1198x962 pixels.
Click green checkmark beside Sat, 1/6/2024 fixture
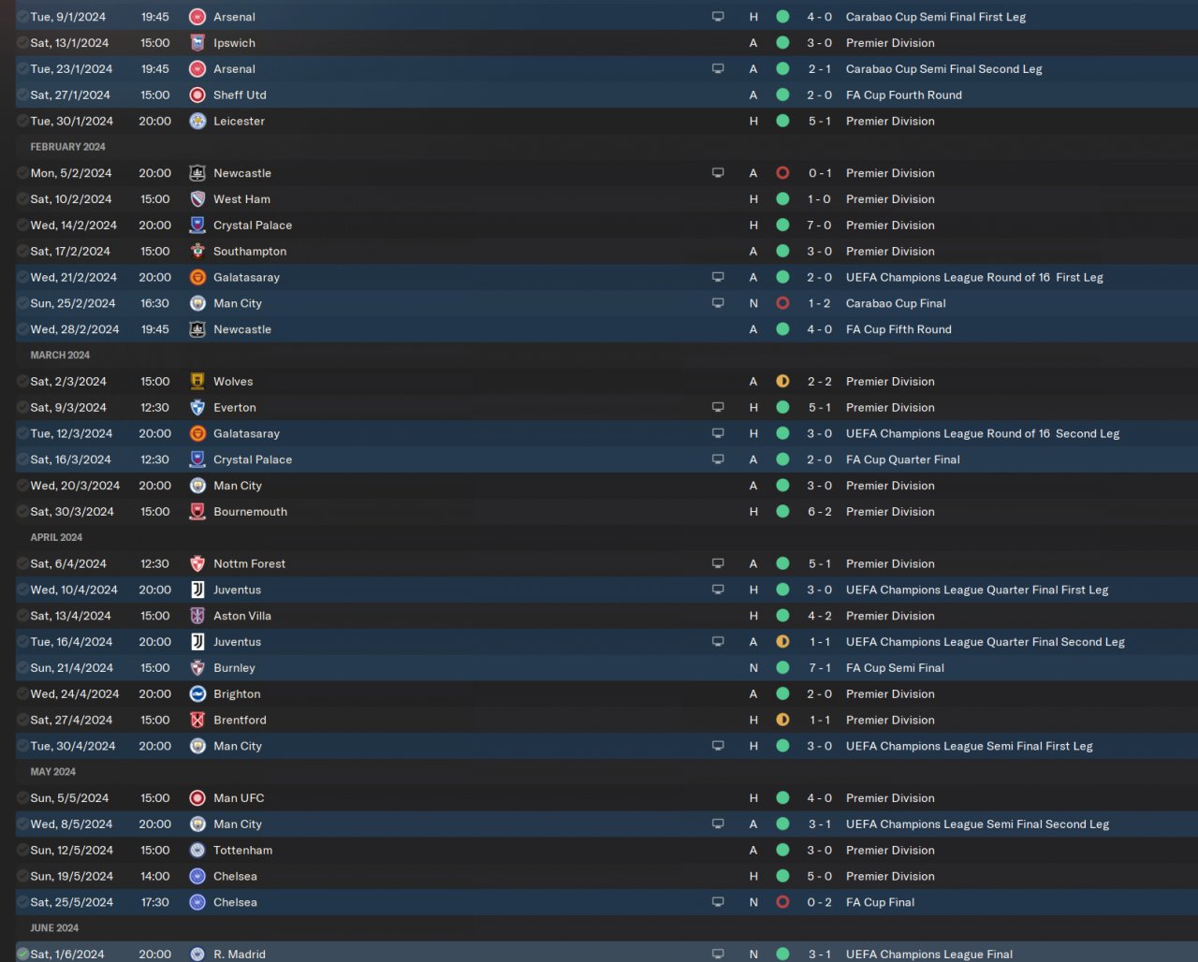pos(22,955)
